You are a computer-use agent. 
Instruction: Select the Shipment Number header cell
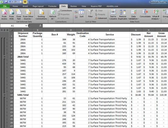[23, 35]
